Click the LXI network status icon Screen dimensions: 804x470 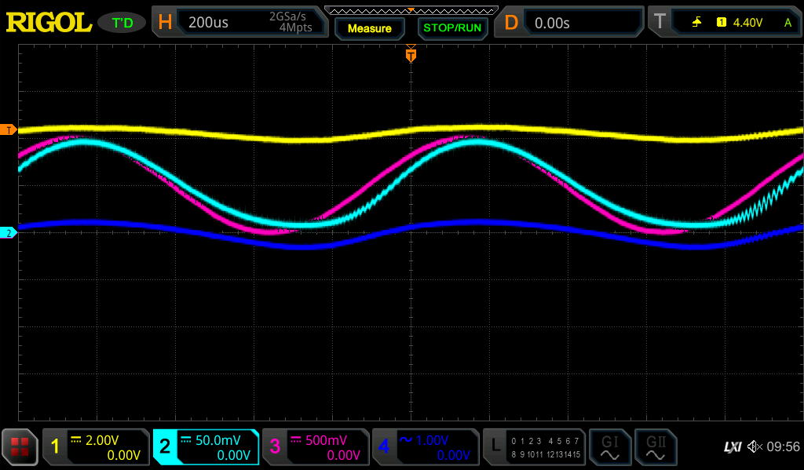click(x=733, y=447)
